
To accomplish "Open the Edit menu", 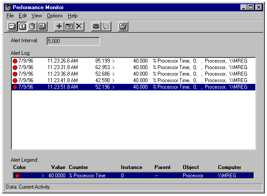I will point(23,16).
